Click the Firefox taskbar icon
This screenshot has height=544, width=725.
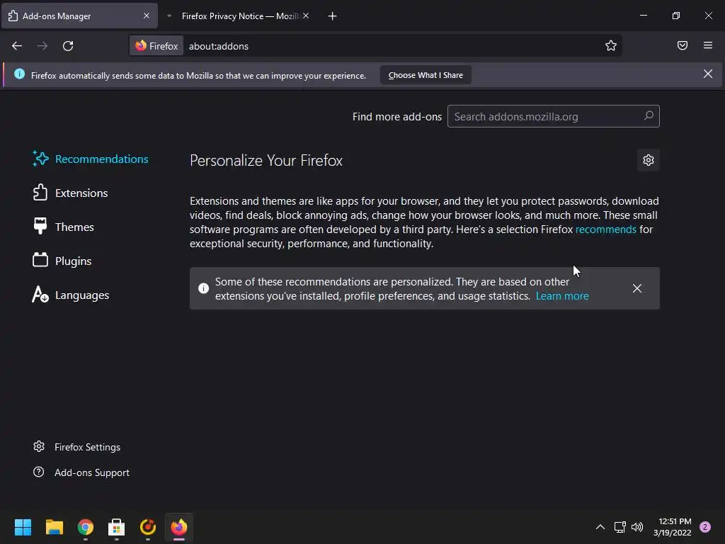coord(179,527)
